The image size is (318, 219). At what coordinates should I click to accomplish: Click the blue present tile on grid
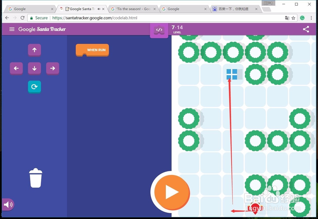pyautogui.click(x=232, y=74)
